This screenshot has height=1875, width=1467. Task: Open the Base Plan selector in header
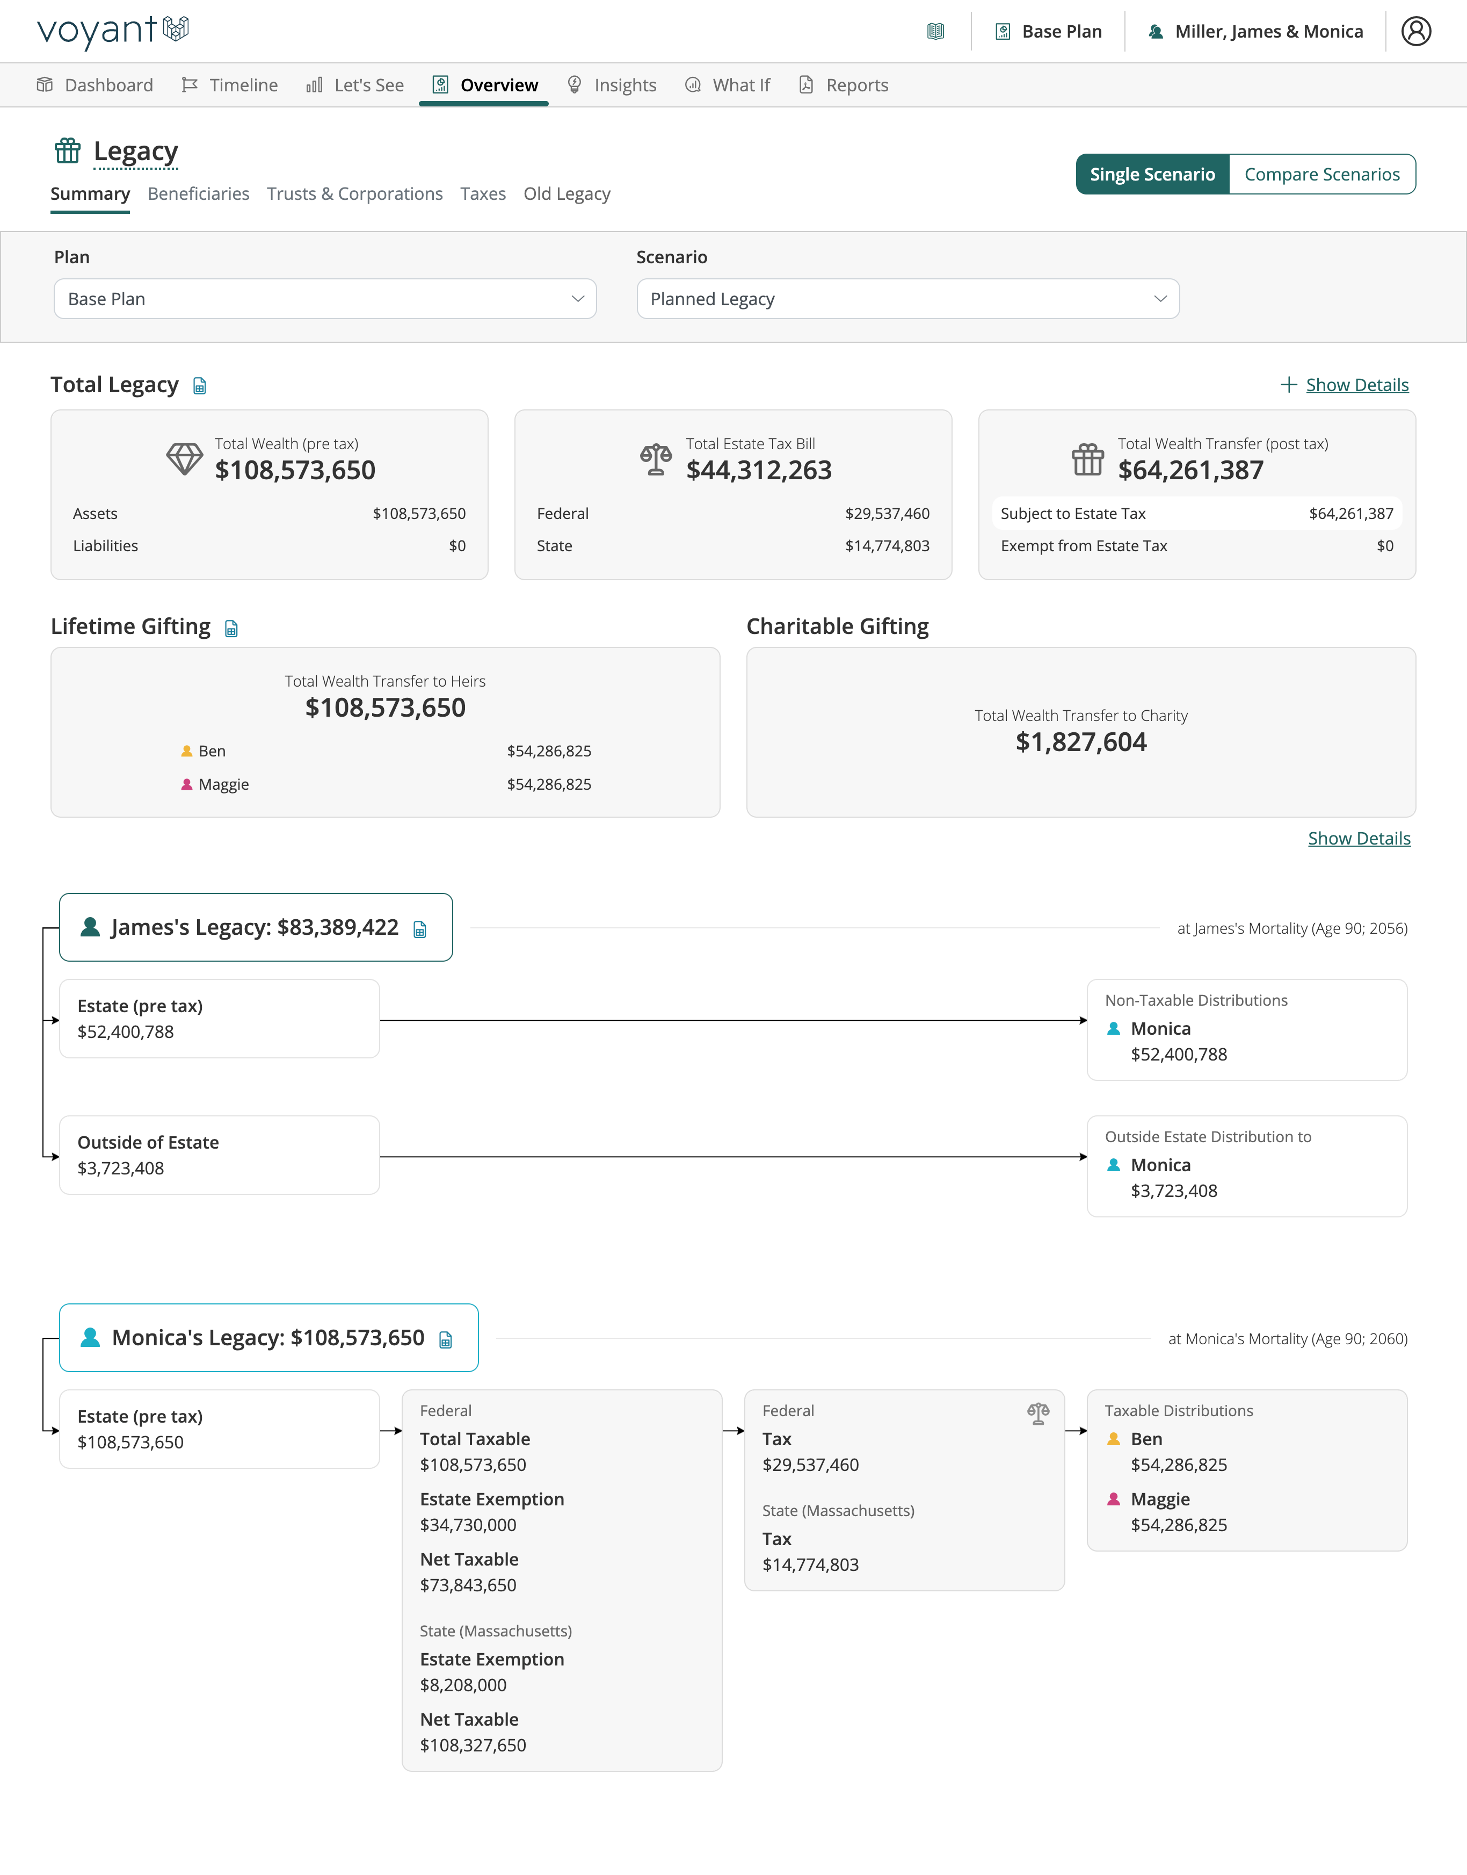(x=1049, y=32)
